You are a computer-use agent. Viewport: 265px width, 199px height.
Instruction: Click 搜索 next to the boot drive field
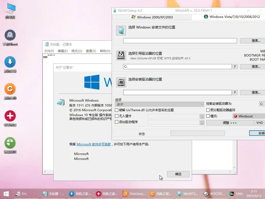coord(253,67)
